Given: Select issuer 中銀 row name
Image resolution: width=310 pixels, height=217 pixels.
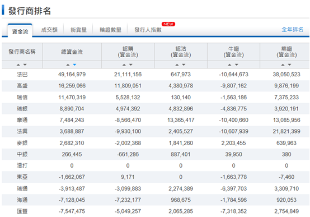Looking at the screenshot, I should point(22,154).
